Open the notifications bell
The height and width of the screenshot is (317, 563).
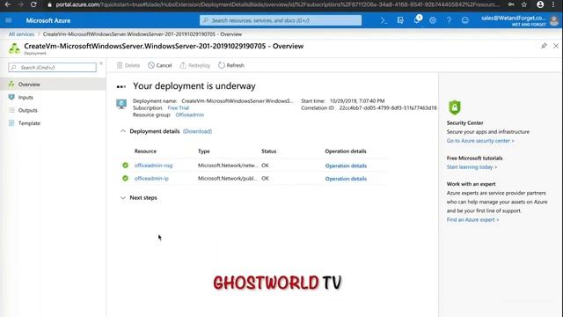coord(417,19)
